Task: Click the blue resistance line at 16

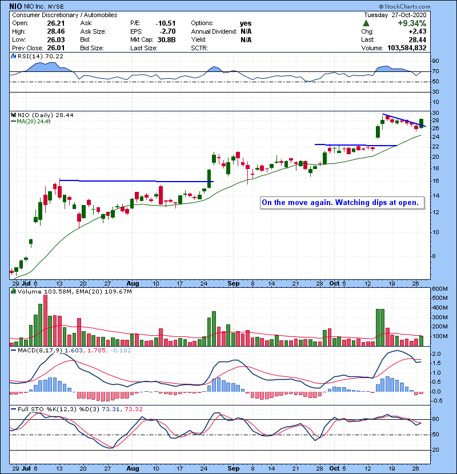Action: click(x=137, y=181)
